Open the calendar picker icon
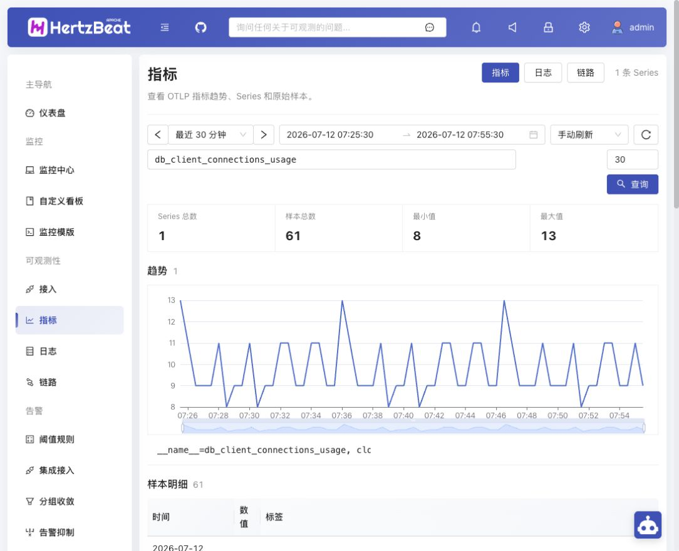679x551 pixels. point(534,134)
